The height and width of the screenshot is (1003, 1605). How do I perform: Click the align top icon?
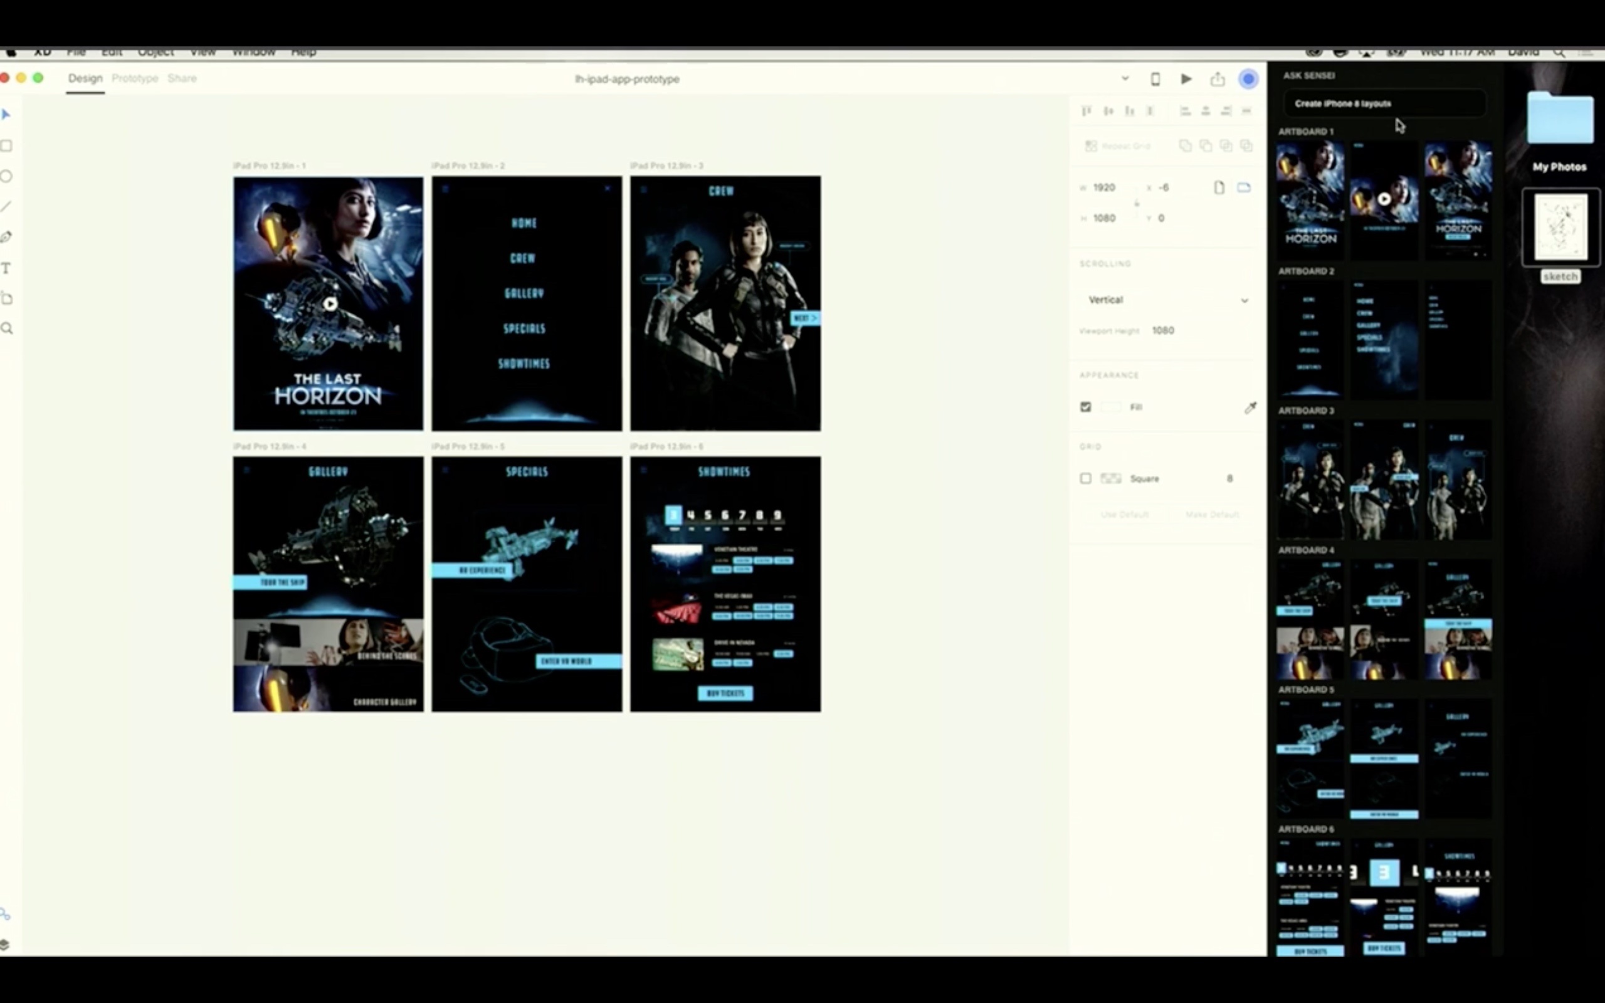(x=1087, y=111)
